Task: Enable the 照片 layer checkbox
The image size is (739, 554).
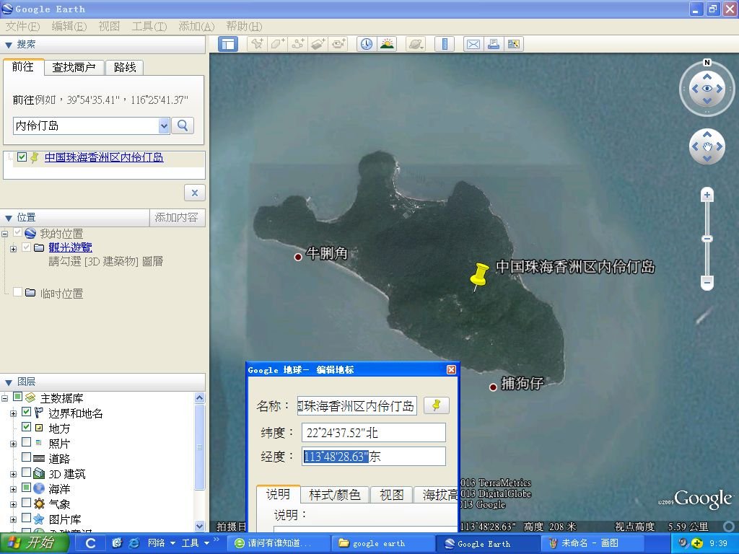Action: (27, 442)
